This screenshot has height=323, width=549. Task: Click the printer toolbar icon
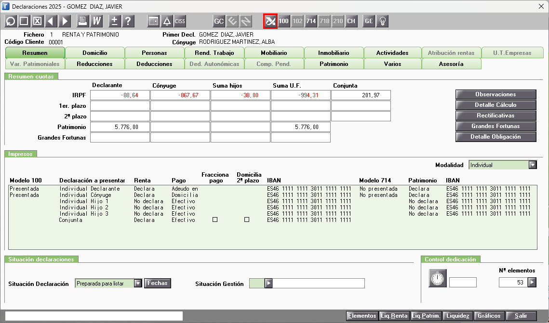pos(82,21)
